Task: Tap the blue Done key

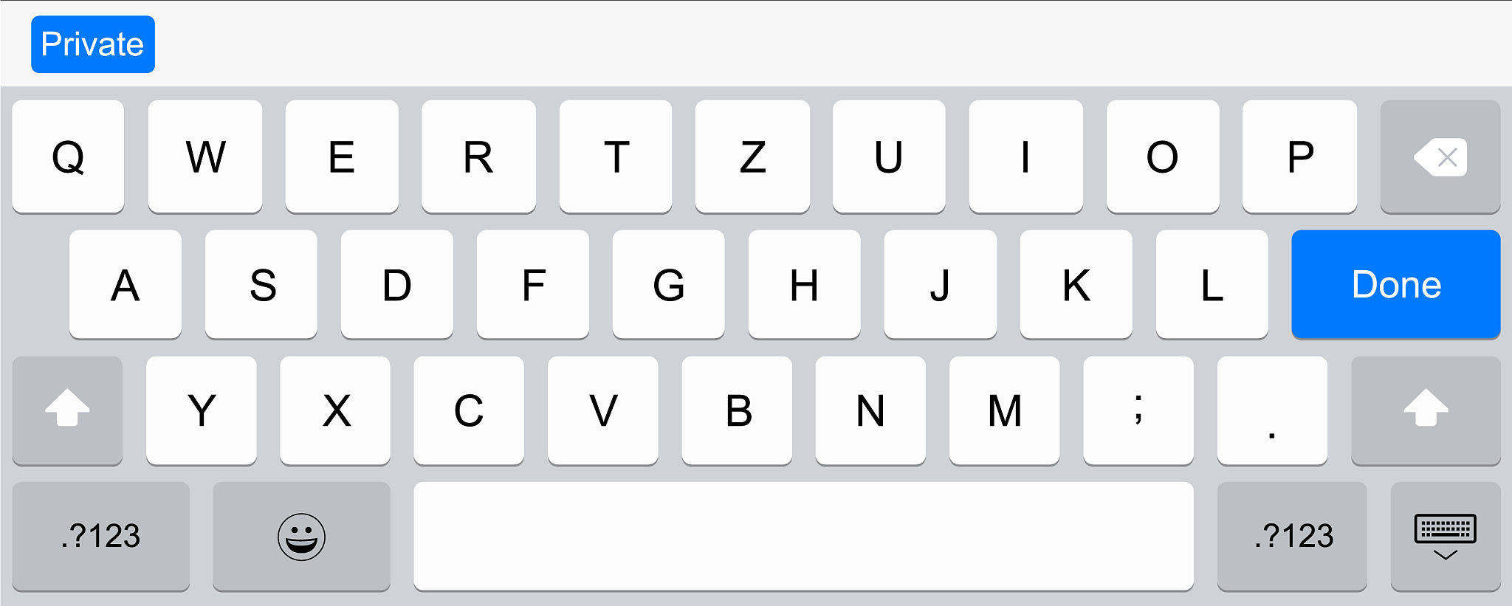Action: coord(1395,284)
